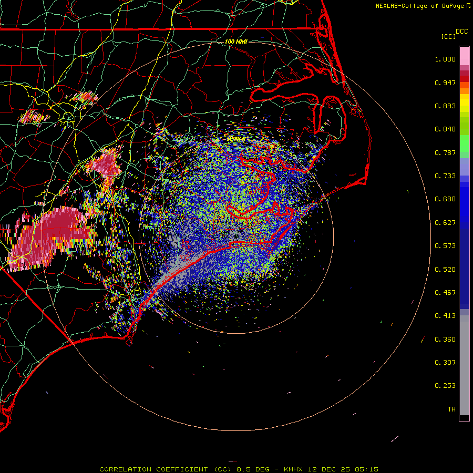Pick the orange color bar segment
This screenshot has height=473, width=473.
tap(464, 91)
